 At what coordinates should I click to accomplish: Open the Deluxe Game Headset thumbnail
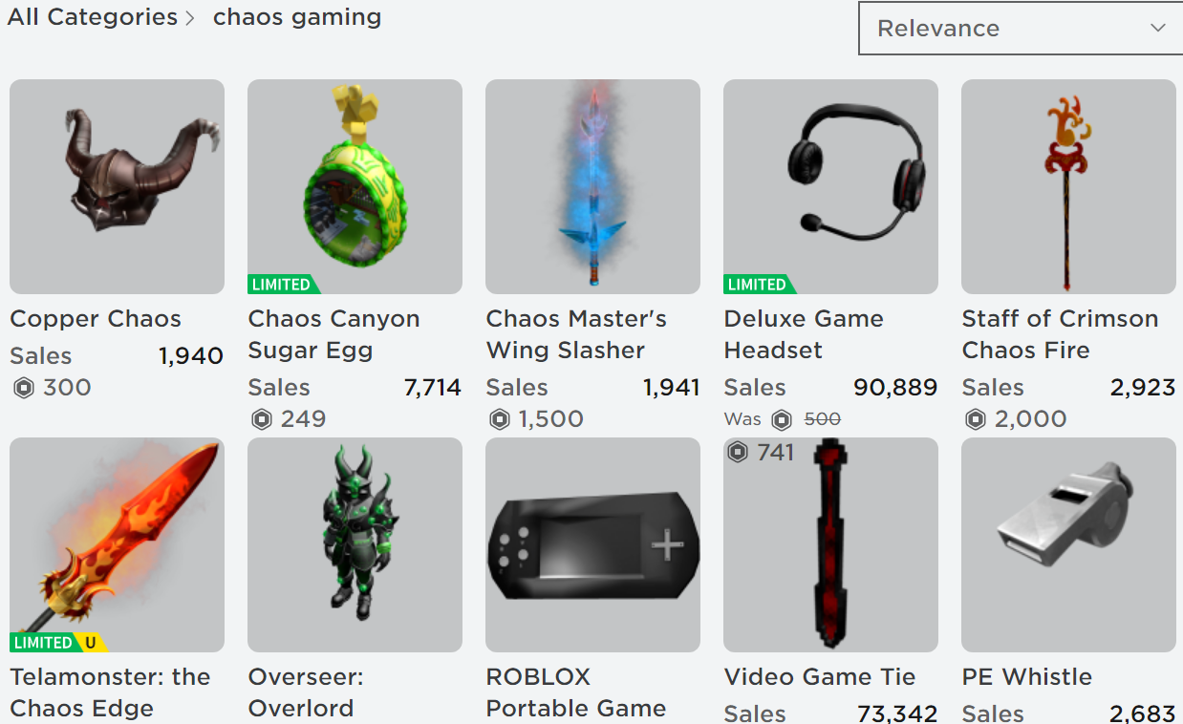pos(830,186)
